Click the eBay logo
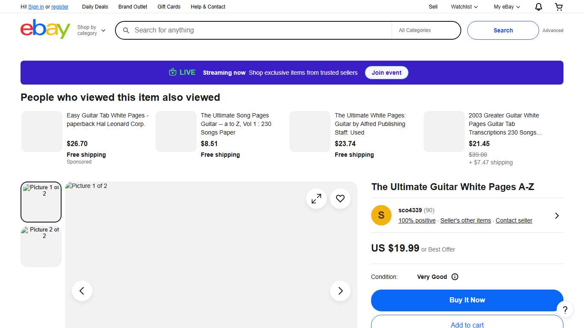Image resolution: width=584 pixels, height=328 pixels. point(45,29)
